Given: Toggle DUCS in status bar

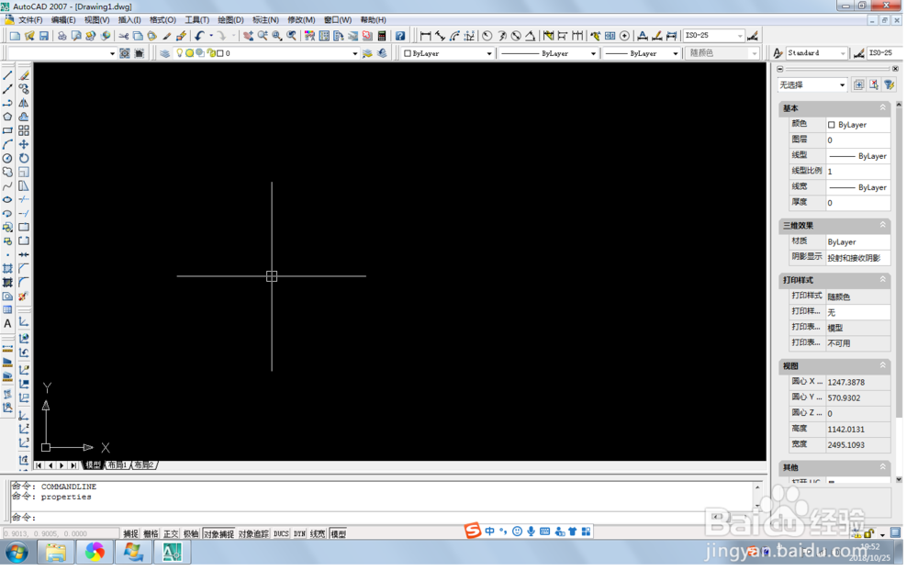Looking at the screenshot, I should click(281, 534).
